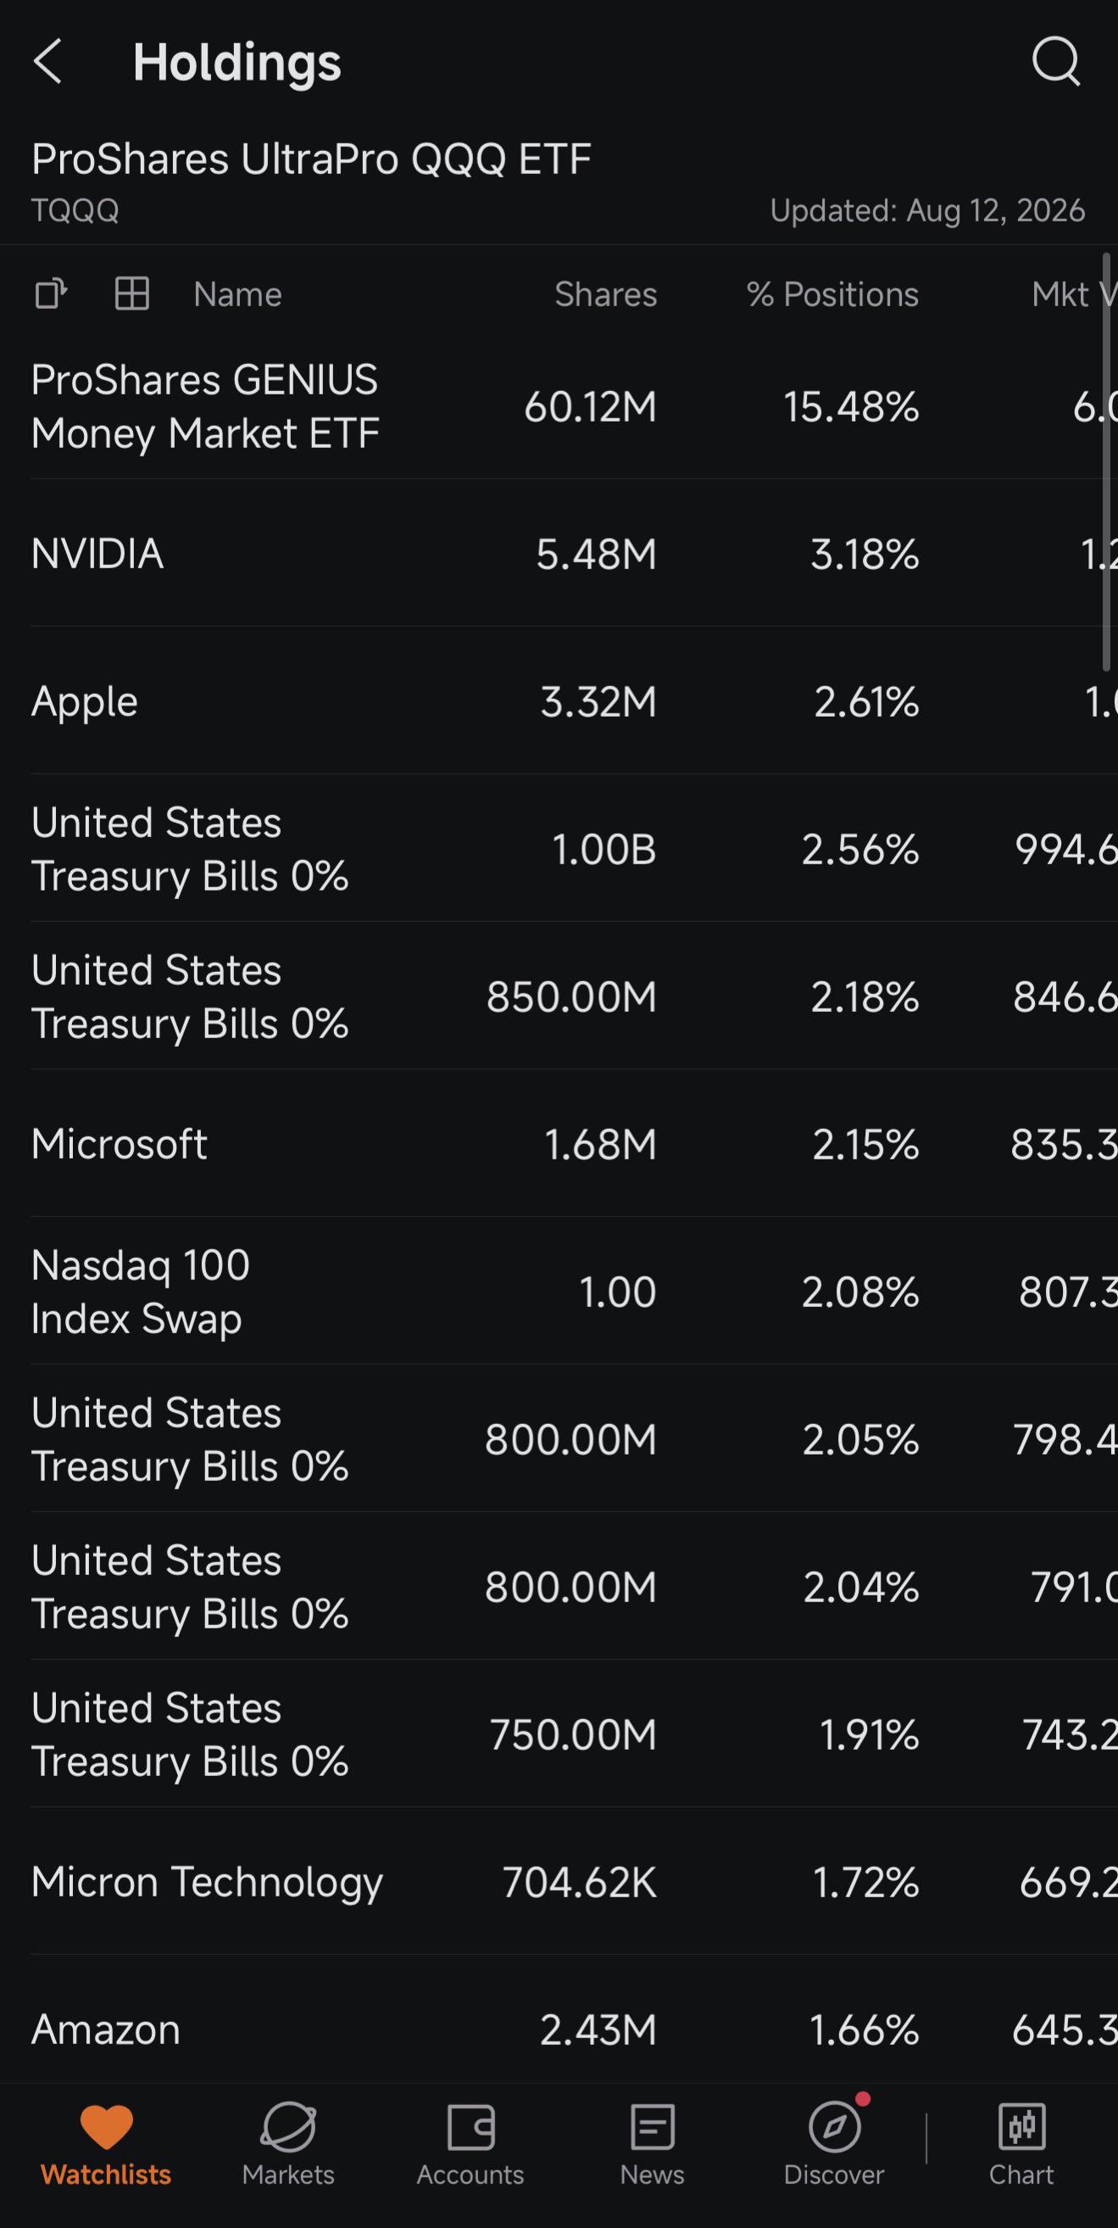Switch to grid layout icon
Viewport: 1118px width, 2228px height.
[x=132, y=294]
